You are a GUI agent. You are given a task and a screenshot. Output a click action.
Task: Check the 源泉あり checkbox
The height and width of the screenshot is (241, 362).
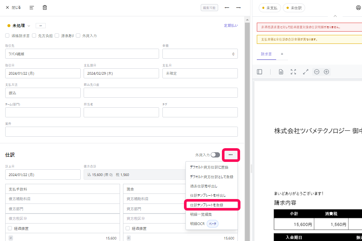pyautogui.click(x=57, y=36)
